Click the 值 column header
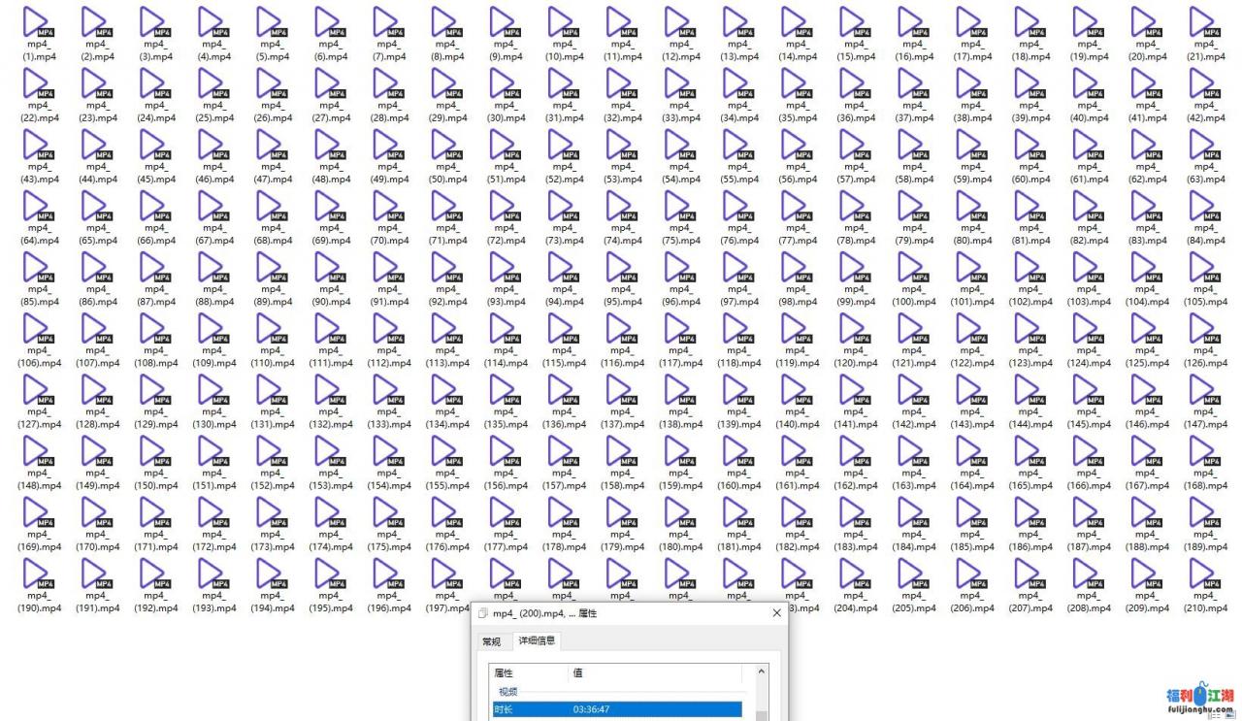Viewport: 1242px width, 721px height. [x=655, y=672]
